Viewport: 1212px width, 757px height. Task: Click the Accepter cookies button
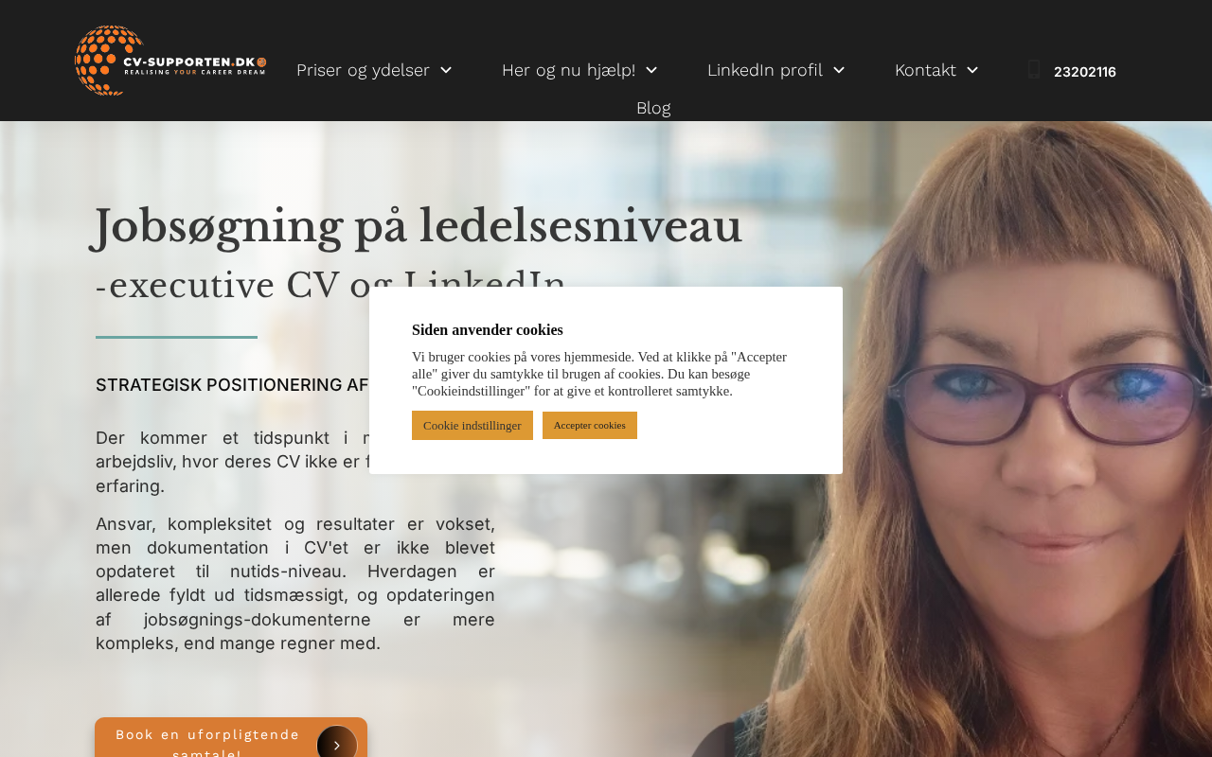[590, 426]
